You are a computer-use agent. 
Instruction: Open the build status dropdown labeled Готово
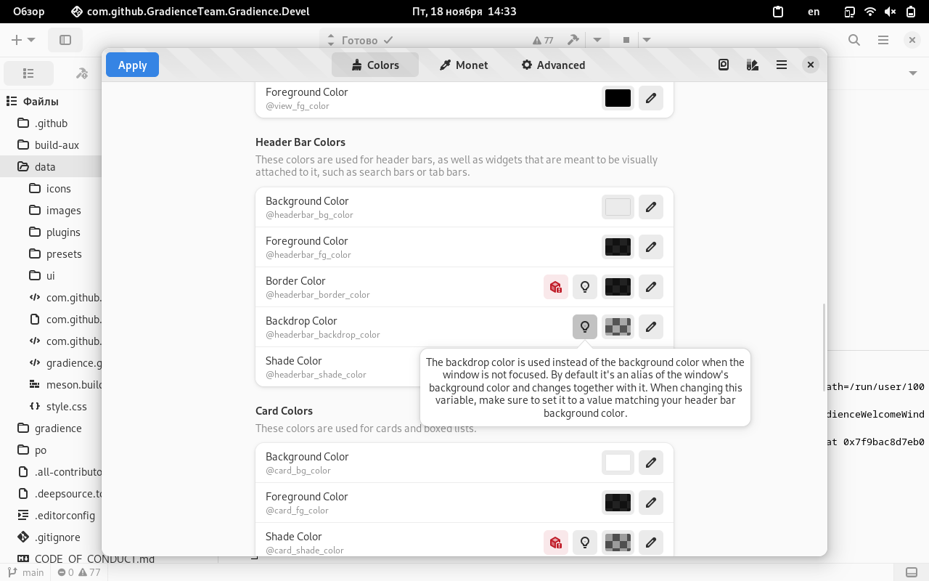359,40
